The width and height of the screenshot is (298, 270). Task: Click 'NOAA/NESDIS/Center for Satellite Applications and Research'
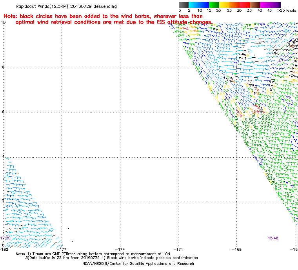point(138,264)
